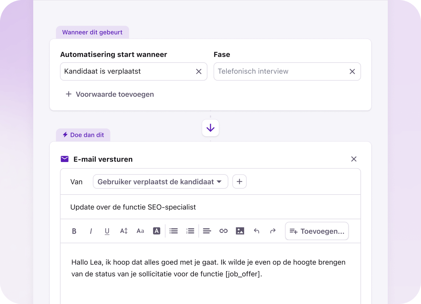Open the text case options
This screenshot has height=304, width=421.
tap(140, 231)
